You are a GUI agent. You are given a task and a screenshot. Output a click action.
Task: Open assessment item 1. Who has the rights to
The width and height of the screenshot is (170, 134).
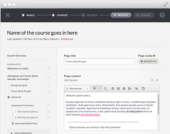27,112
